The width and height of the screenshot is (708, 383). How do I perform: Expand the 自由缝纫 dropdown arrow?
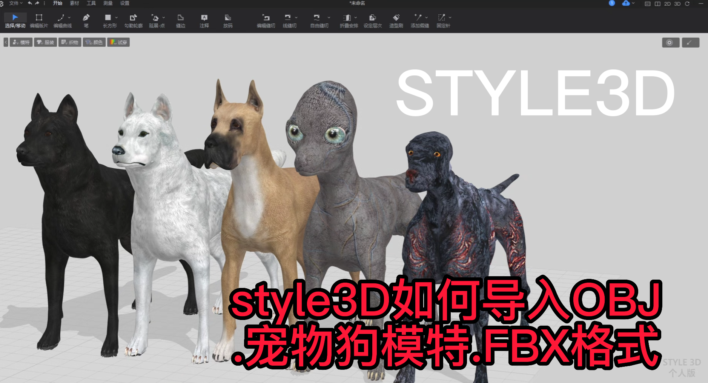[x=329, y=17]
